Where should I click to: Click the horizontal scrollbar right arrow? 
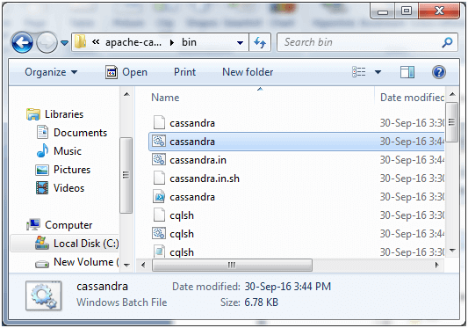coord(437,266)
